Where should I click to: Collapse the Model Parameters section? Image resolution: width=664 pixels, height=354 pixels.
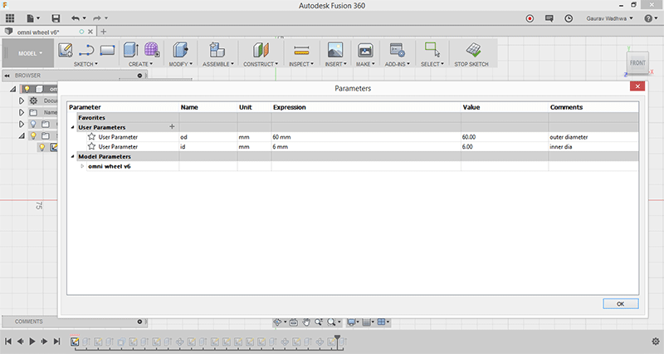click(72, 156)
